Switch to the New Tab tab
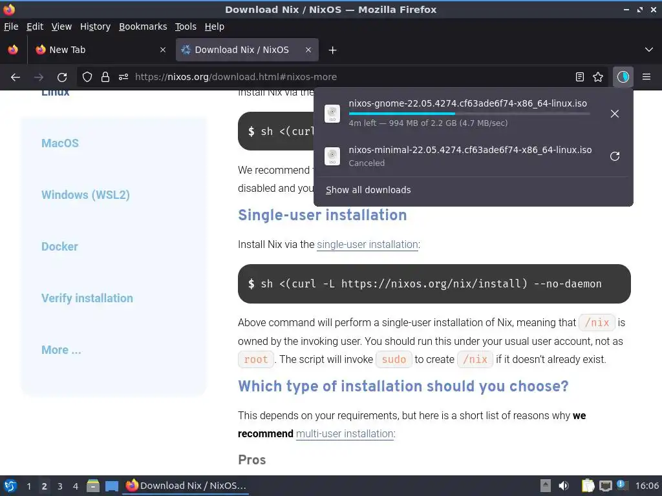Viewport: 662px width, 496px height. pyautogui.click(x=100, y=50)
